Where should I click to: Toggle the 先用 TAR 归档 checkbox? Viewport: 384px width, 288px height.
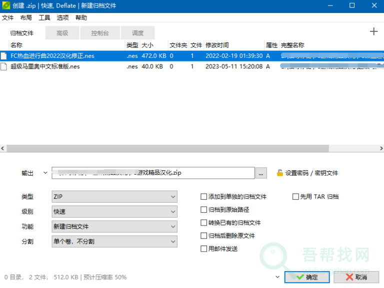click(x=295, y=197)
